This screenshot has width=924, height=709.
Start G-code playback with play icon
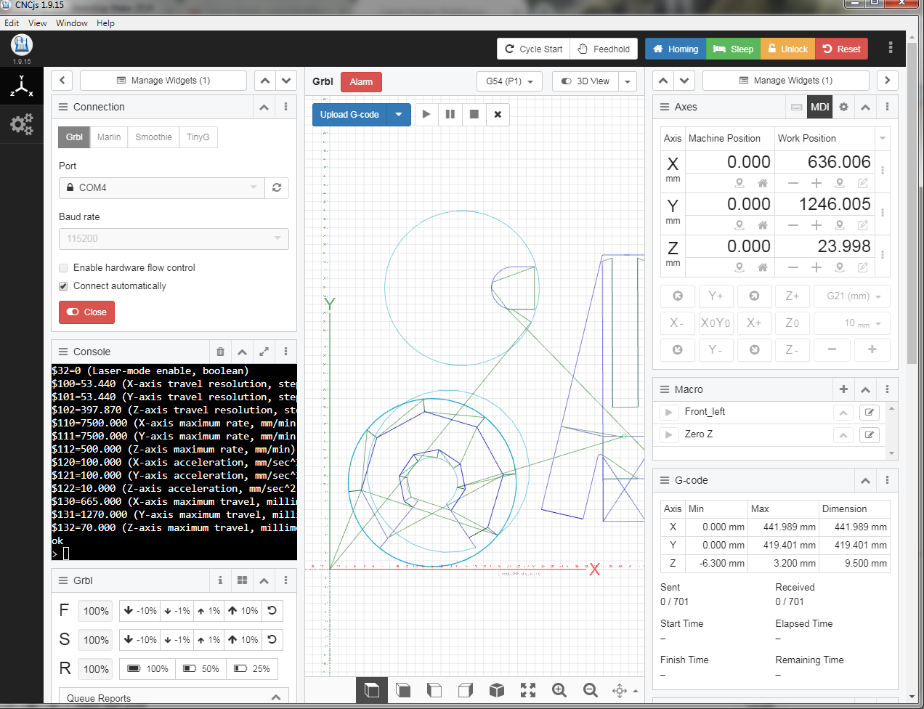(426, 114)
